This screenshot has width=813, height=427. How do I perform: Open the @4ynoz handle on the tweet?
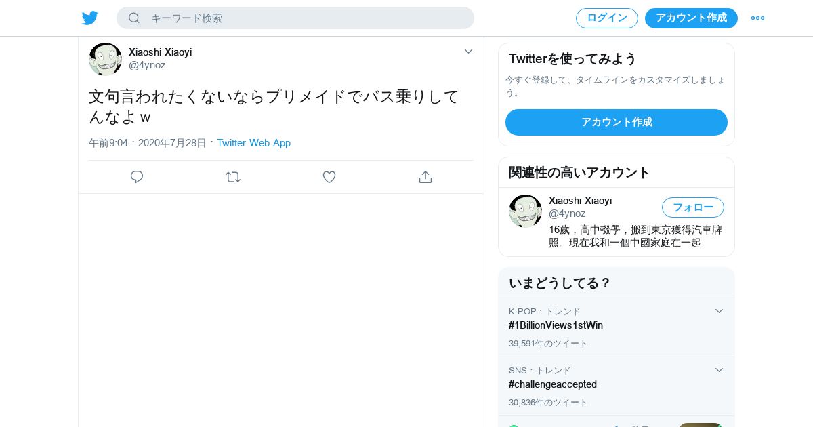click(x=147, y=65)
